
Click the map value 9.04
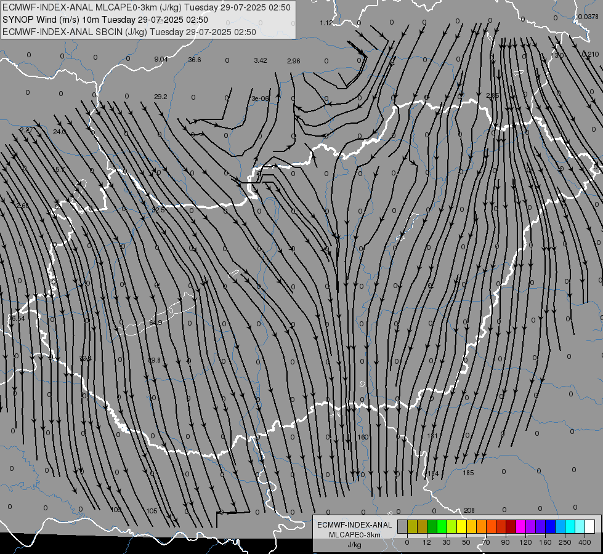pos(161,59)
